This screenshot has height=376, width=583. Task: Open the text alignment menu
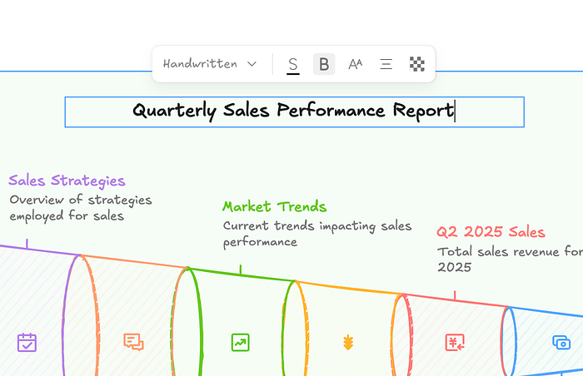386,64
